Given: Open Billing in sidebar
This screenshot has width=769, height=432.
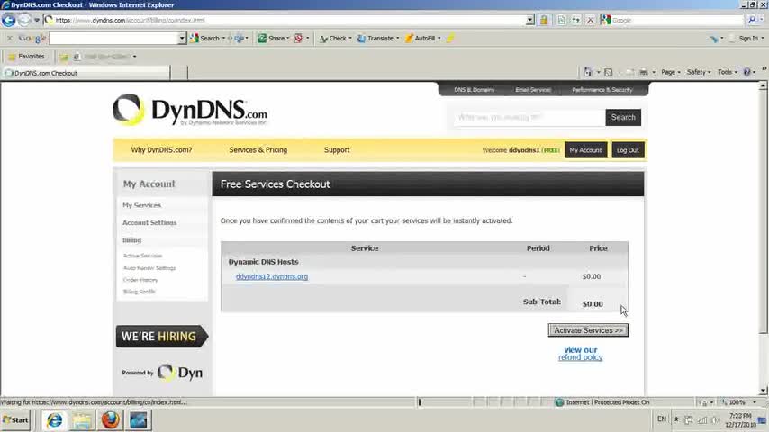Looking at the screenshot, I should click(132, 240).
